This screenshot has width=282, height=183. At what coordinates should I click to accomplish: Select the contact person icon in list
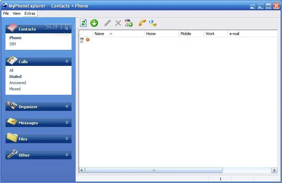click(82, 40)
